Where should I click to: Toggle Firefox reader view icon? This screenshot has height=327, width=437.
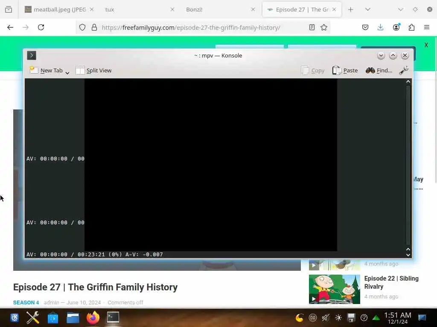(x=312, y=27)
